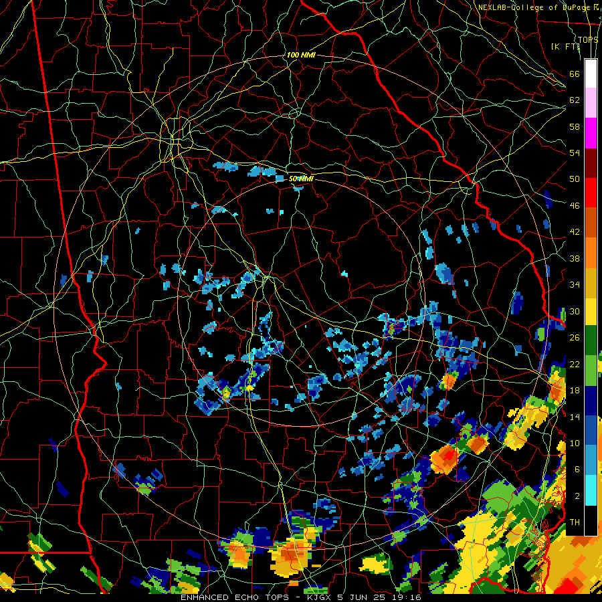Click the '50' legend value
Viewport: 602px width, 602px height.
[575, 179]
